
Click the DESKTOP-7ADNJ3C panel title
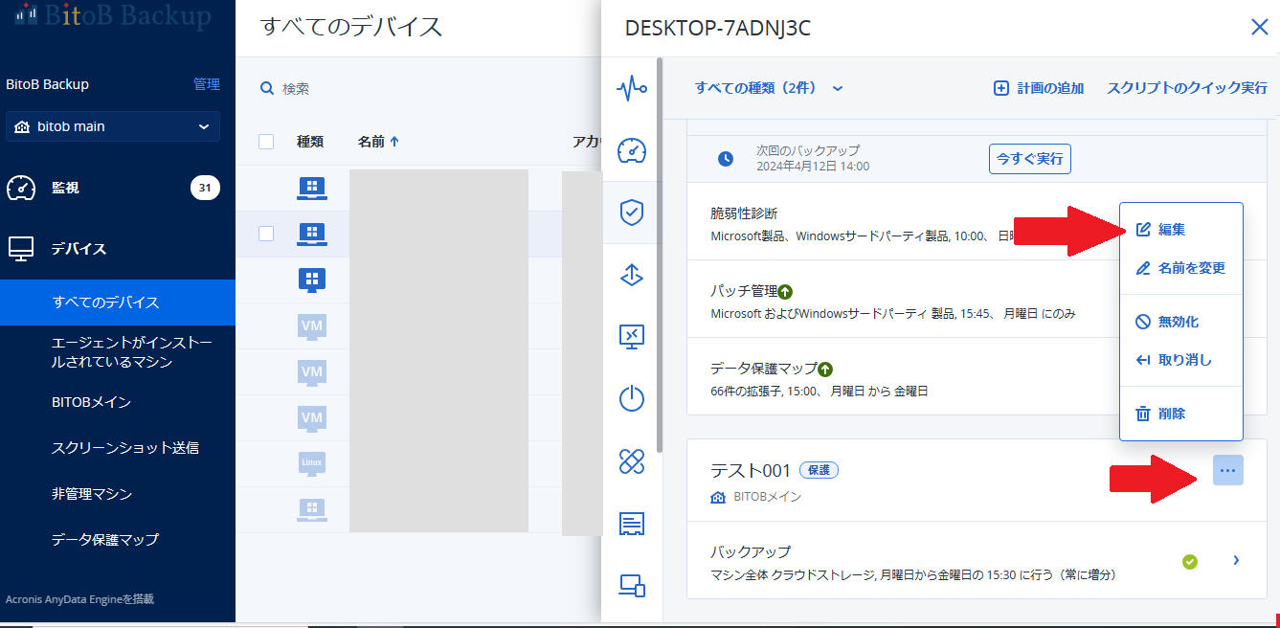pos(718,28)
